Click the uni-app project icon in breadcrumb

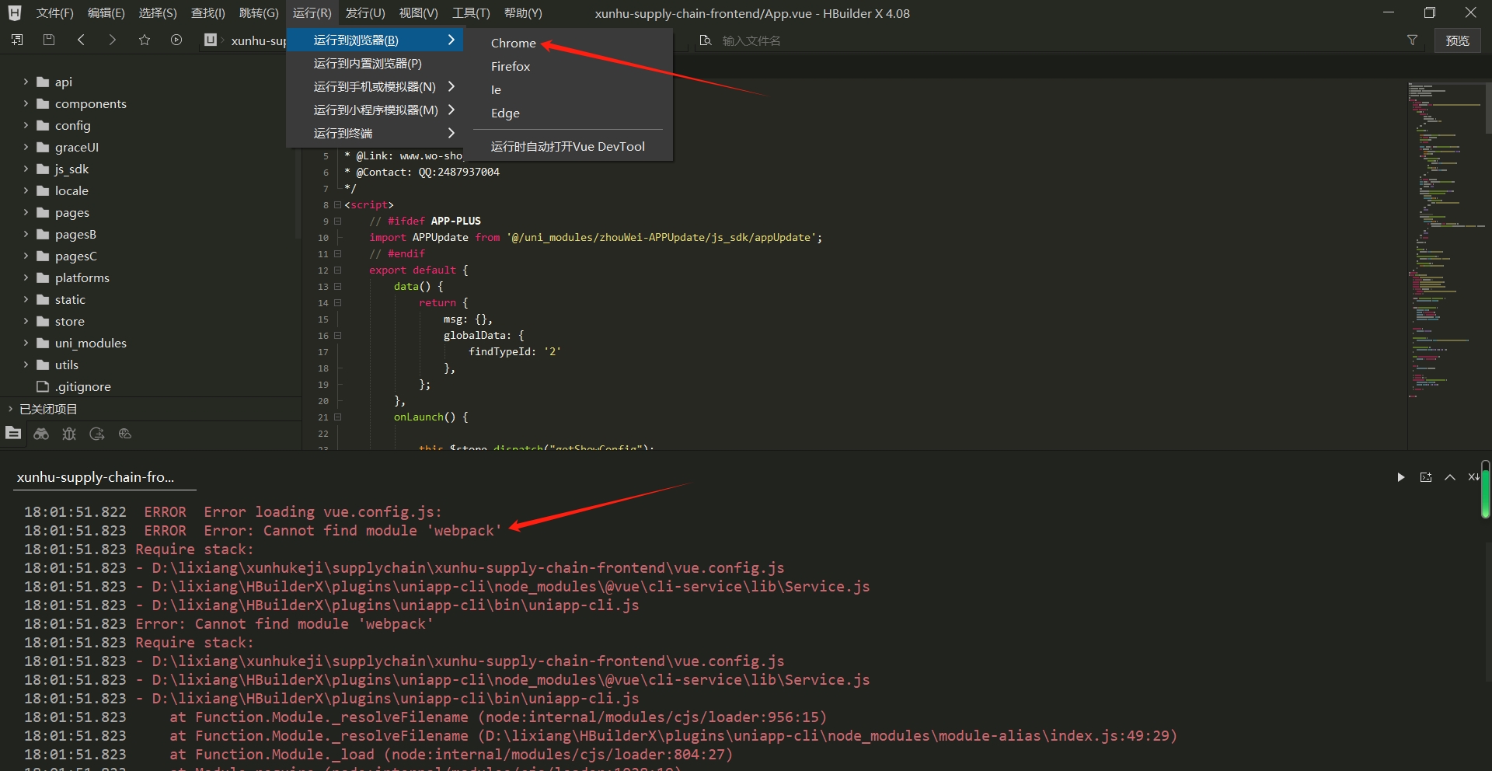pyautogui.click(x=211, y=40)
